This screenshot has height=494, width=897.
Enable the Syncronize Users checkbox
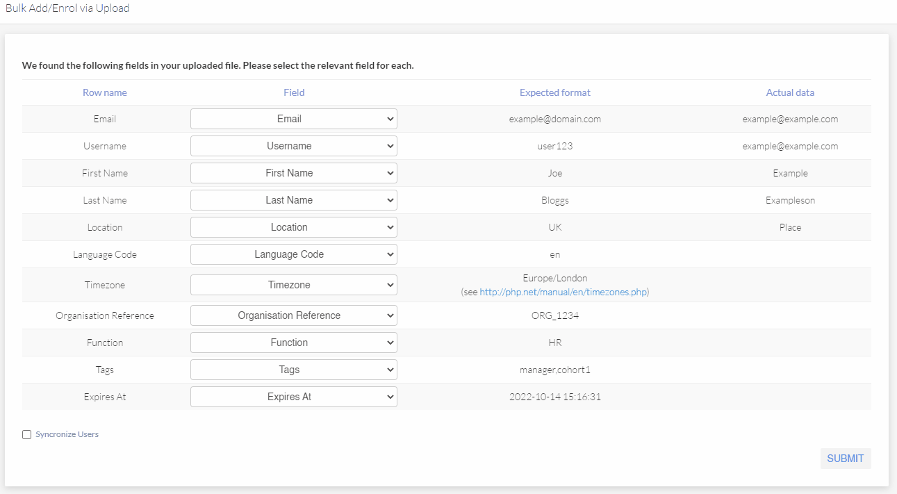click(26, 434)
